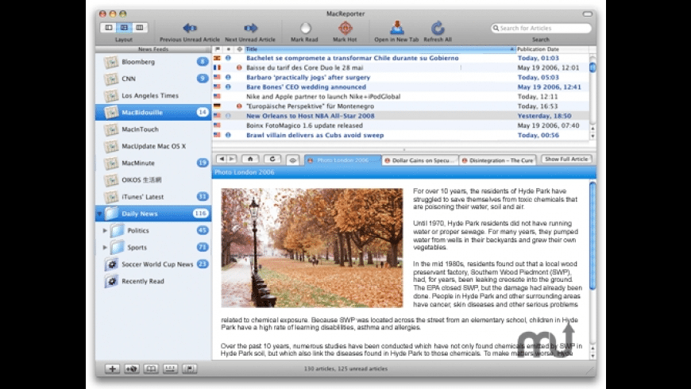691x389 pixels.
Task: Collapse the Daily News folder
Action: pyautogui.click(x=99, y=214)
